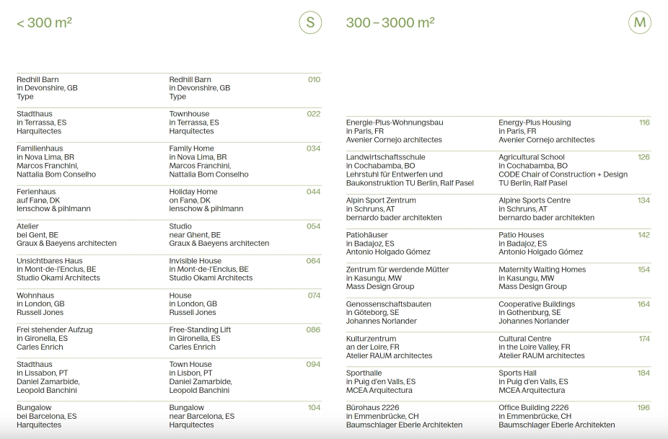Click 'Maternity Waiting Homes' entry title
This screenshot has width=668, height=439.
pos(542,270)
